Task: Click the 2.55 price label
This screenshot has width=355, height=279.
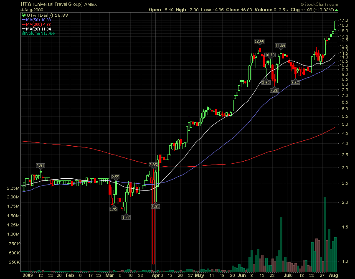Action: point(115,177)
